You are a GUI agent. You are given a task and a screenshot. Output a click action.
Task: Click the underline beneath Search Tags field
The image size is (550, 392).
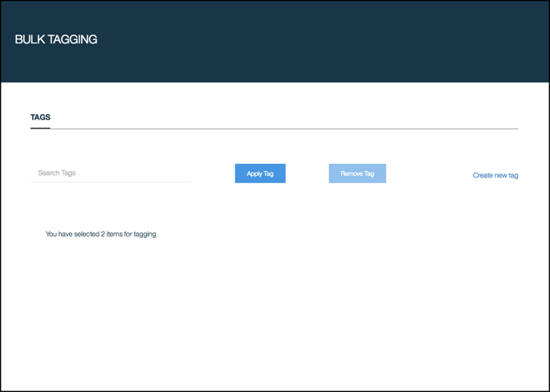tap(110, 182)
